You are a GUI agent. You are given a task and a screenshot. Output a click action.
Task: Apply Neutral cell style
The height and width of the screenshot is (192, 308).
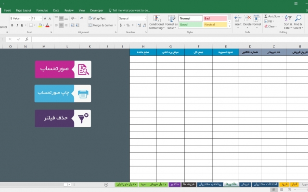pos(215,24)
